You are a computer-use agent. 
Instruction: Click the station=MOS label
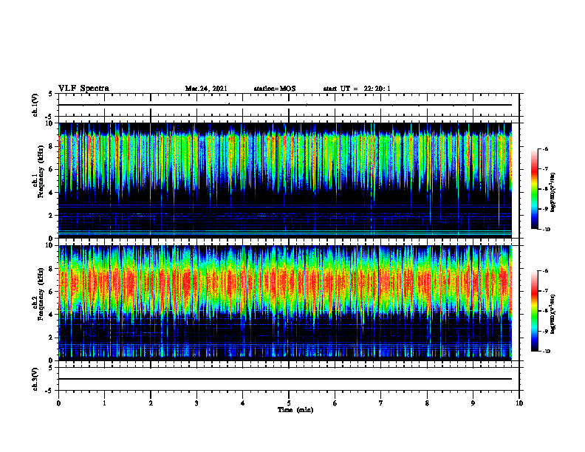click(275, 89)
